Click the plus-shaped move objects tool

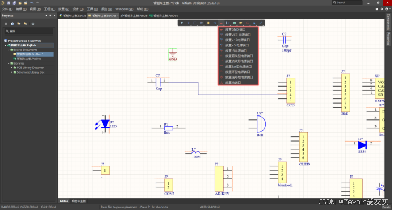(188, 23)
